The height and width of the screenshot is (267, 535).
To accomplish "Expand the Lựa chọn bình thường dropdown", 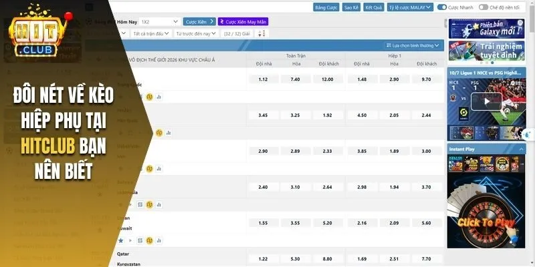I will pos(415,45).
